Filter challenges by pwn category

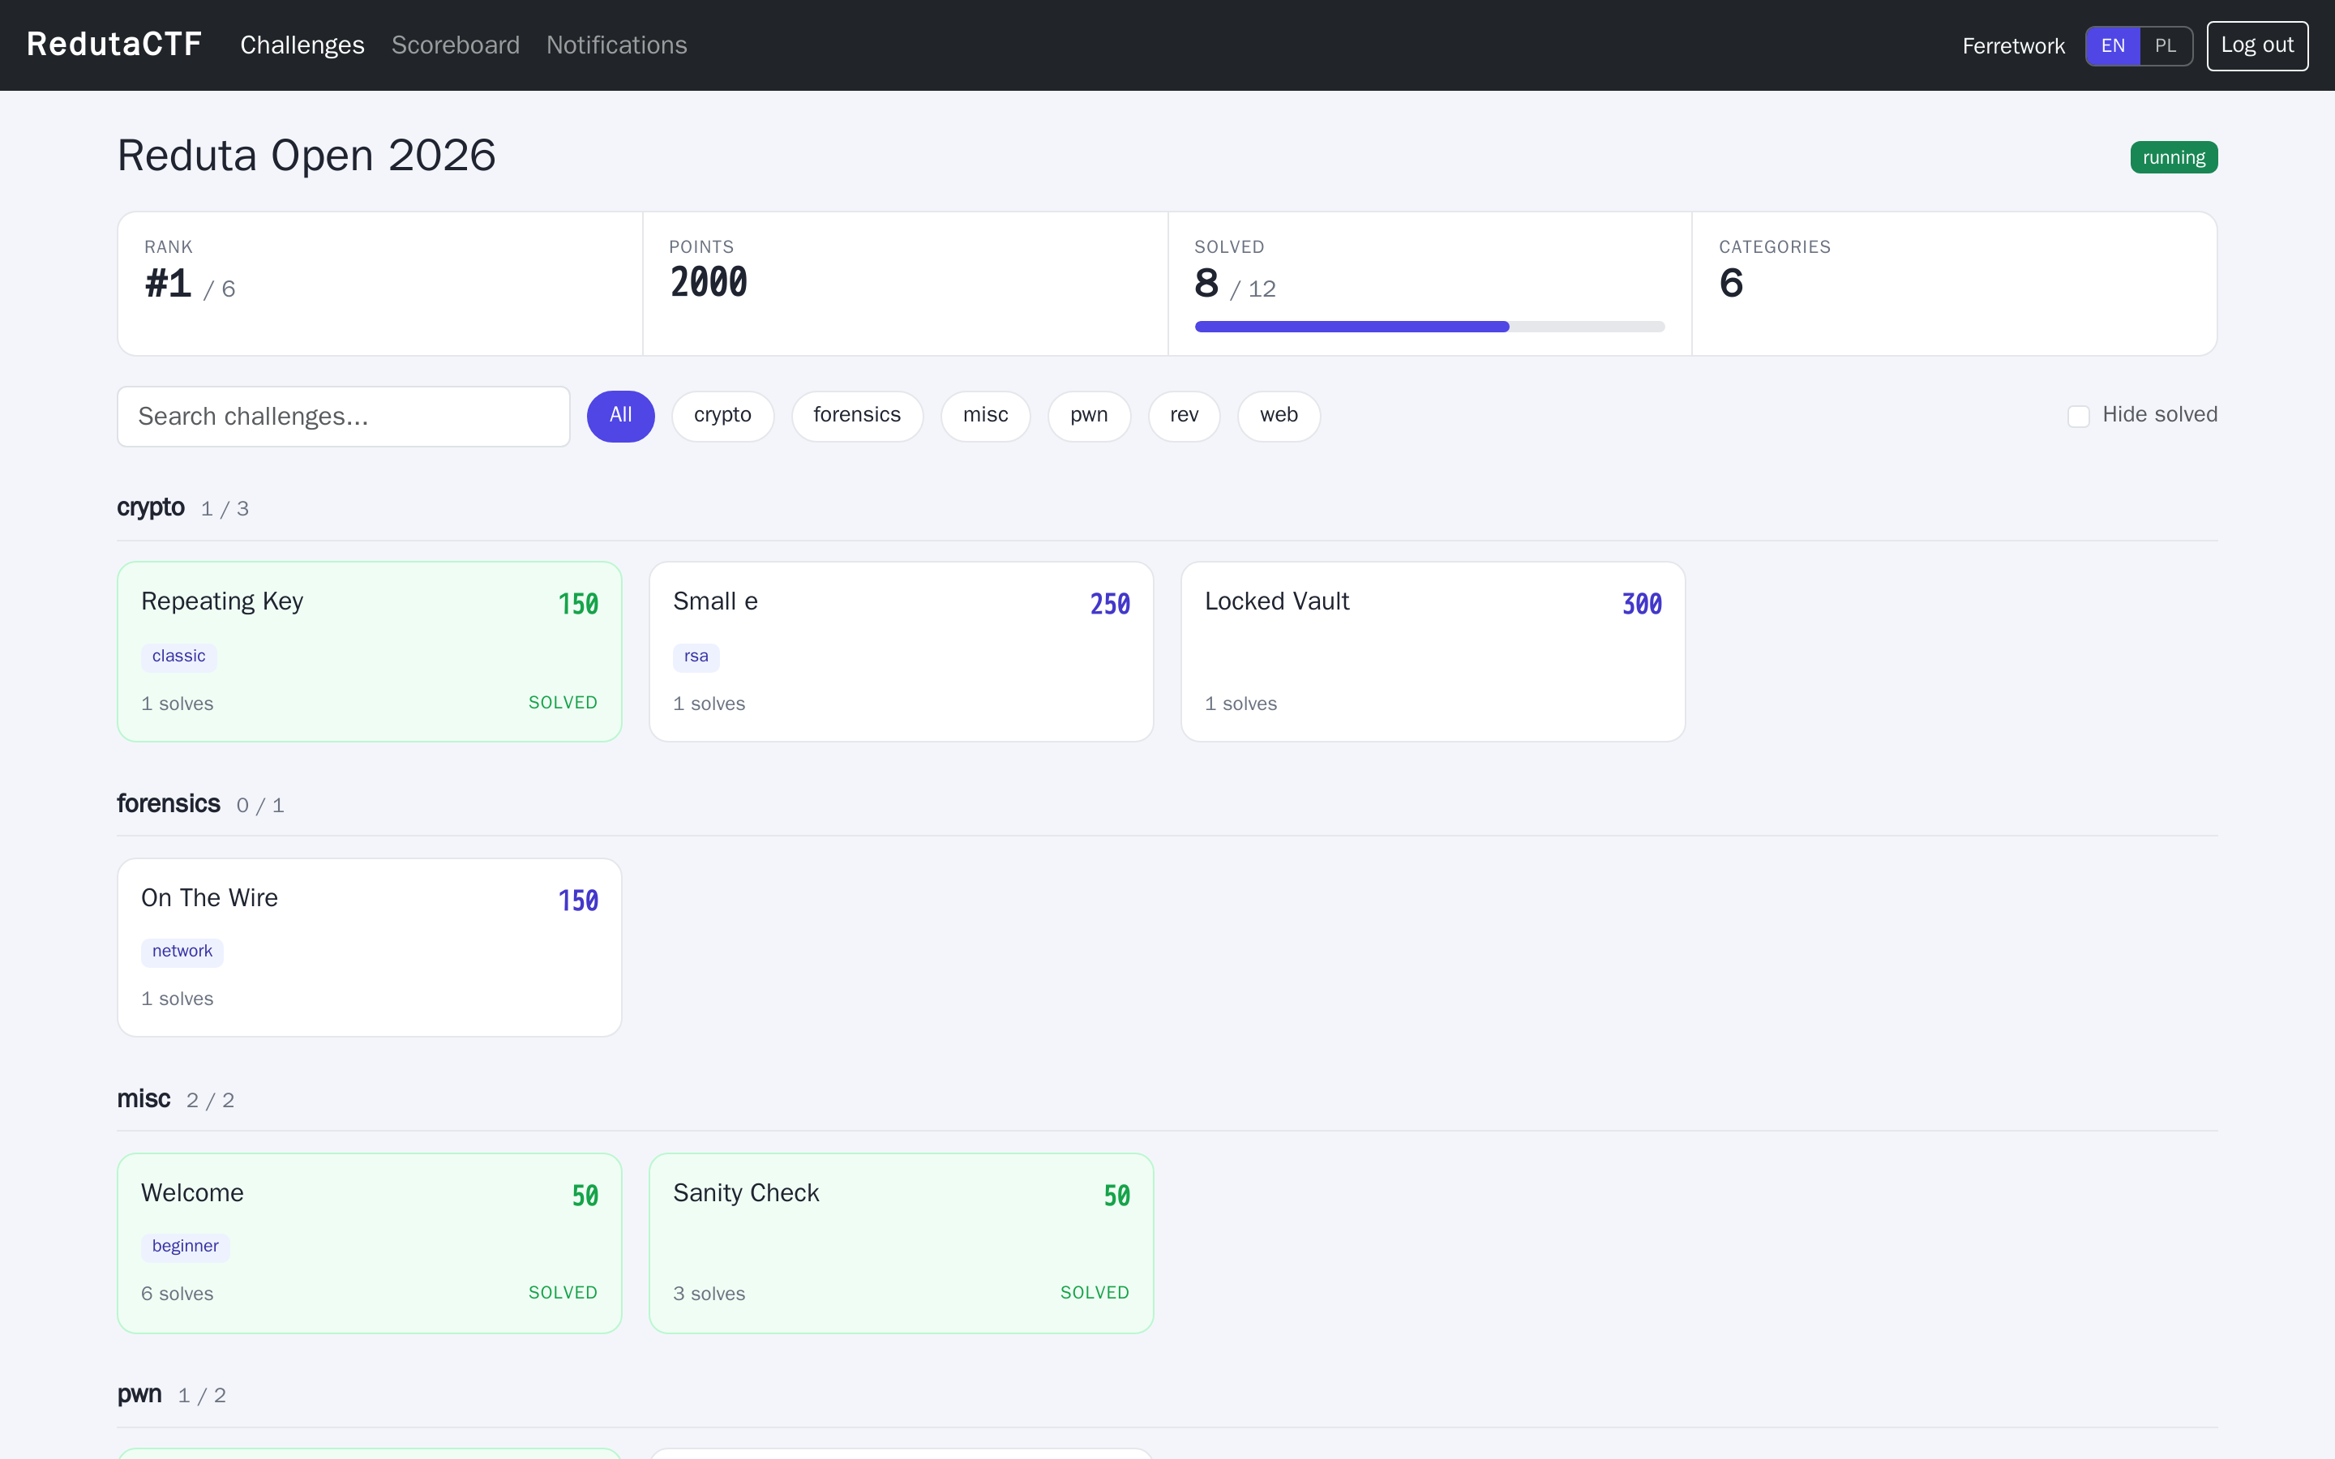point(1088,416)
